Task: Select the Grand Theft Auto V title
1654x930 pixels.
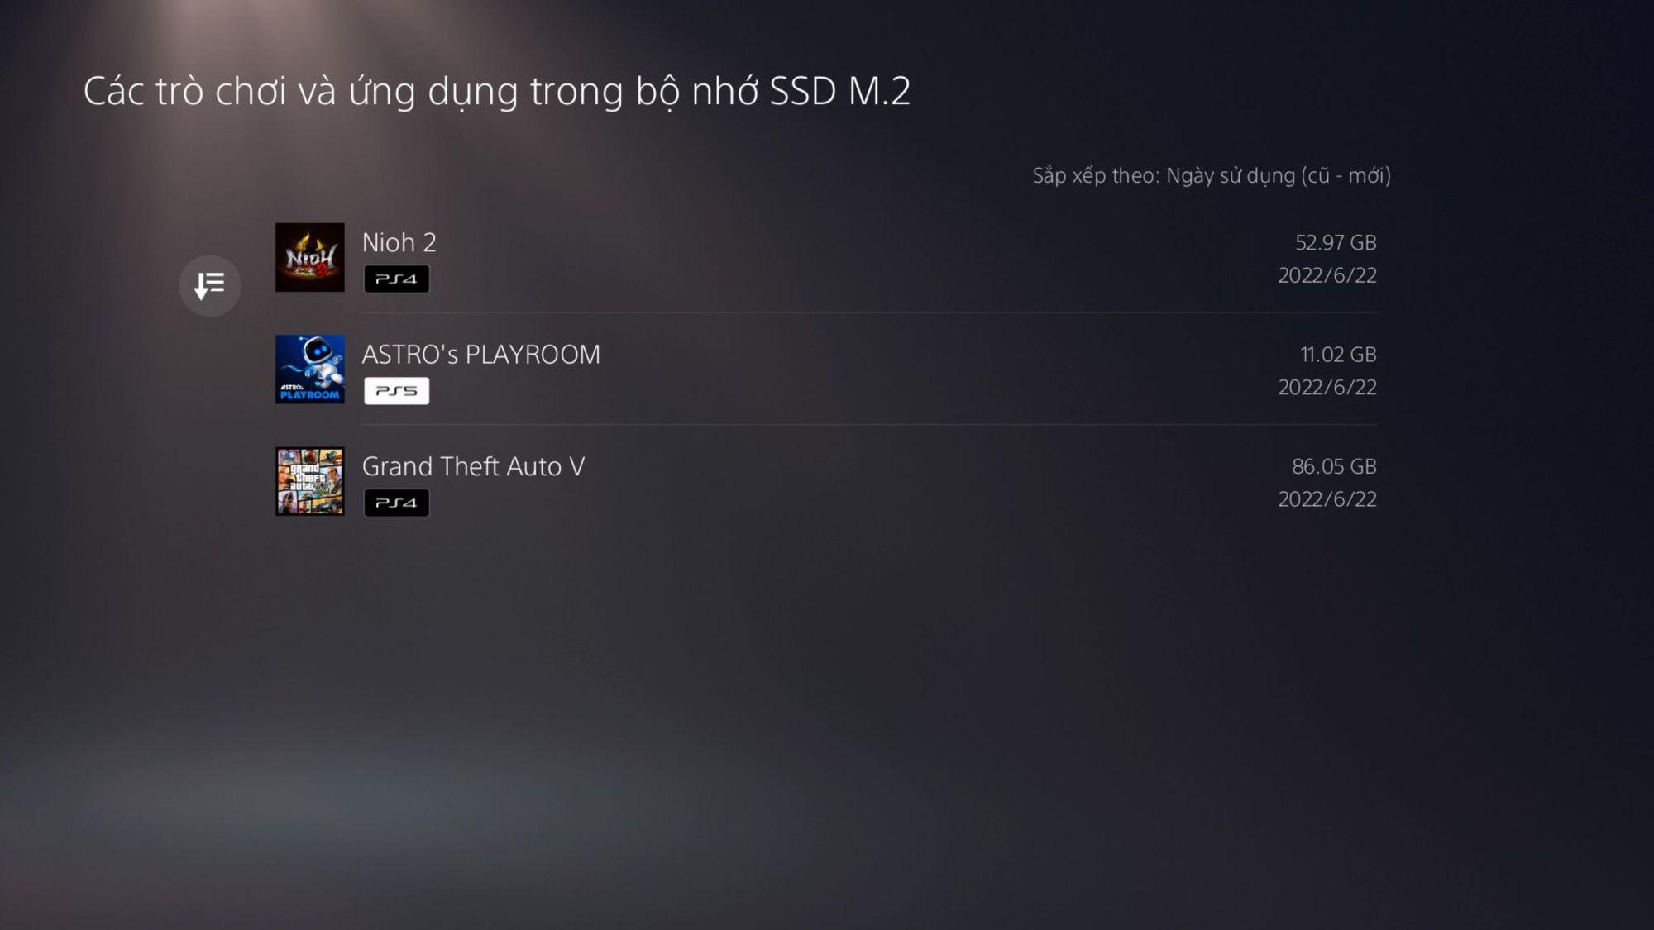Action: (473, 466)
